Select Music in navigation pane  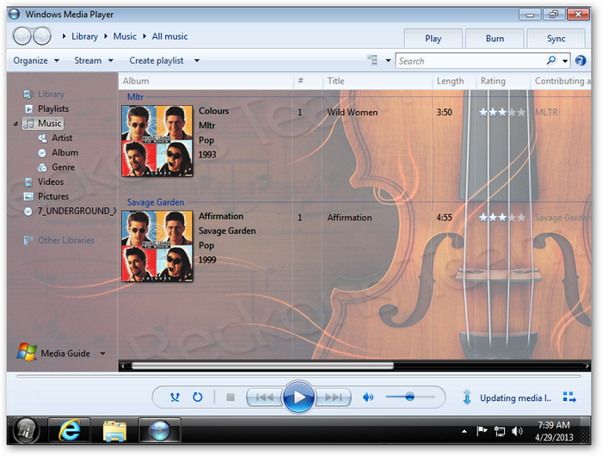click(x=43, y=123)
